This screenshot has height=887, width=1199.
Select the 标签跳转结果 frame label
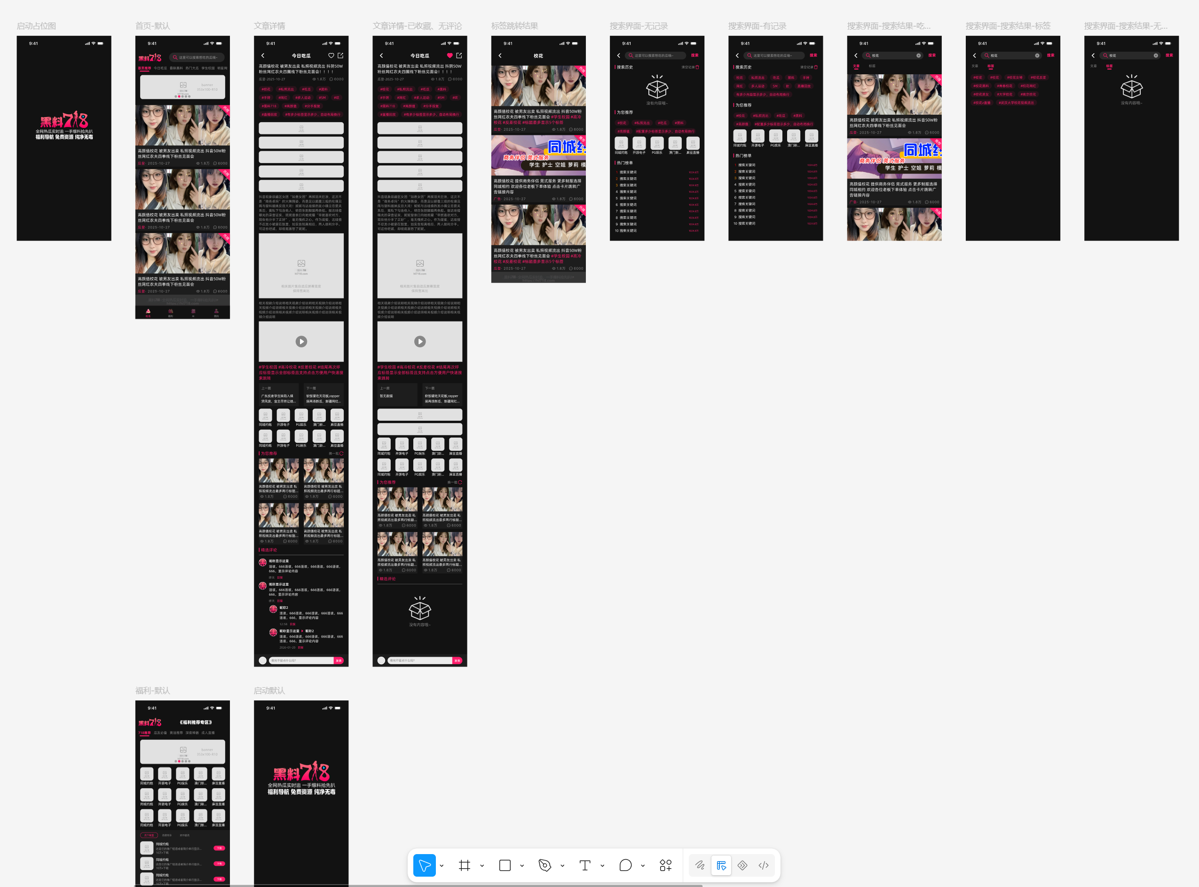pyautogui.click(x=514, y=26)
